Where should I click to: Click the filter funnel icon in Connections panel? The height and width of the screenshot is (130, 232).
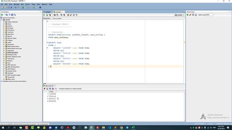point(9,15)
